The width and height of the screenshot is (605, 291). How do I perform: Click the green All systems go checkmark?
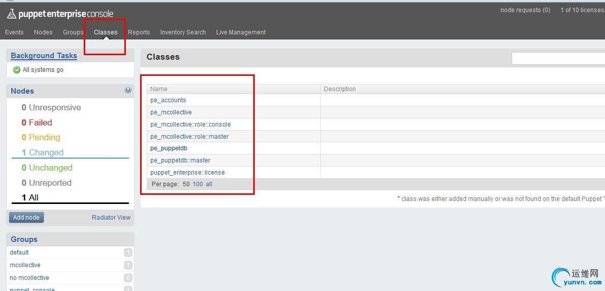pos(17,70)
